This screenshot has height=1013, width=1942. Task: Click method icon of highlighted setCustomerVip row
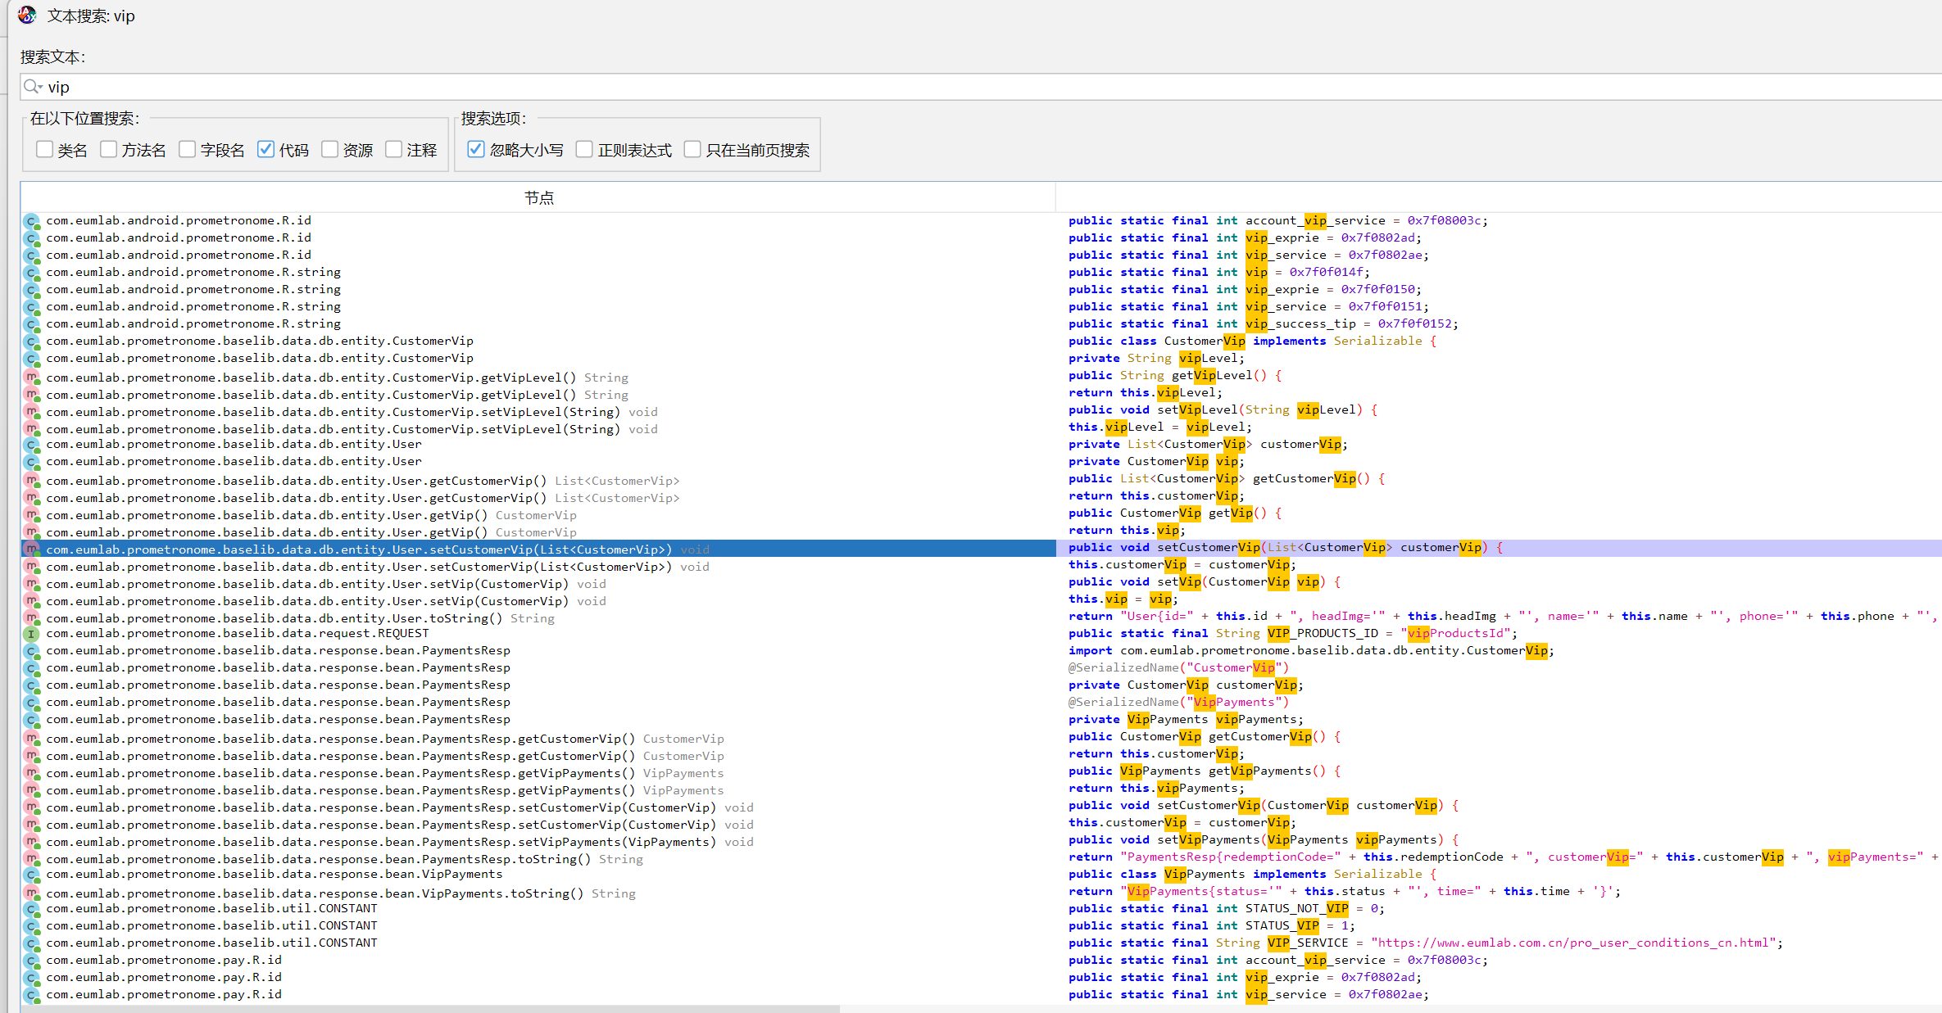coord(31,549)
